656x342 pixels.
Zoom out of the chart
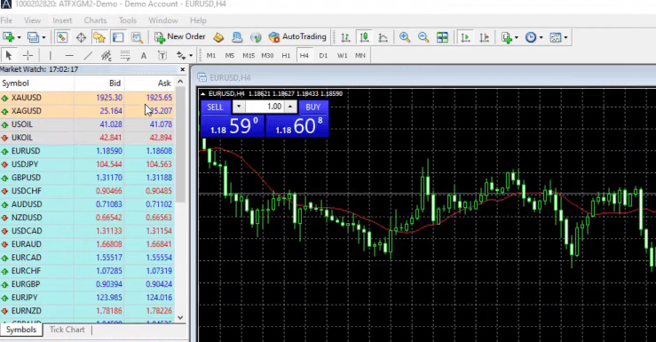click(423, 37)
